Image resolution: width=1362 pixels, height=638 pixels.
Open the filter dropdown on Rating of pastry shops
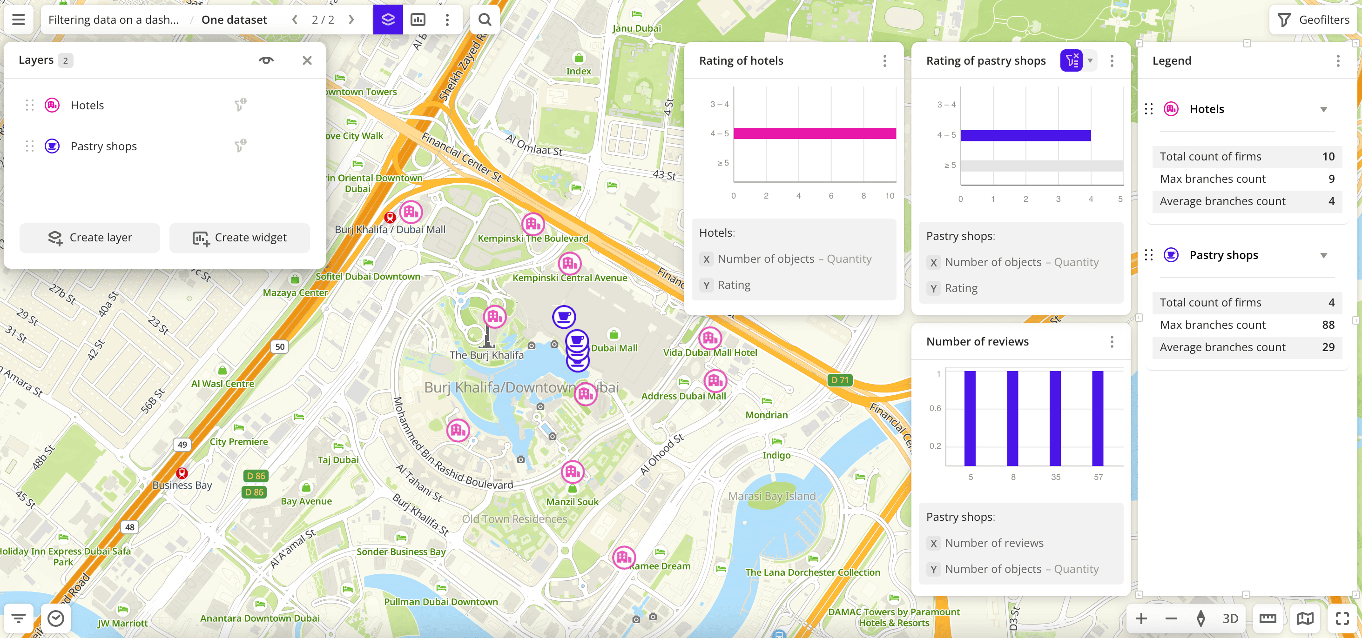pos(1091,61)
